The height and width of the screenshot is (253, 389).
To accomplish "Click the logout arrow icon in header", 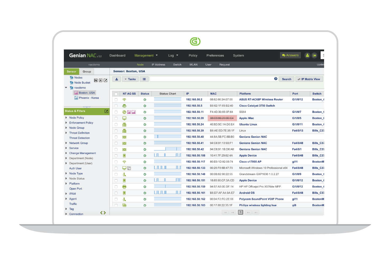I will 314,55.
